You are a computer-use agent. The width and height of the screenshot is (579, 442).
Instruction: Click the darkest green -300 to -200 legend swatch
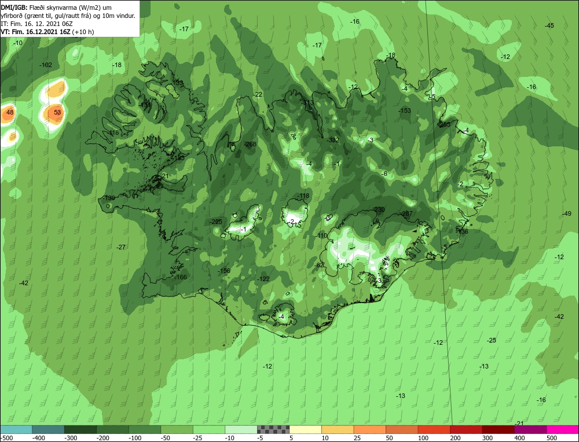coord(80,429)
